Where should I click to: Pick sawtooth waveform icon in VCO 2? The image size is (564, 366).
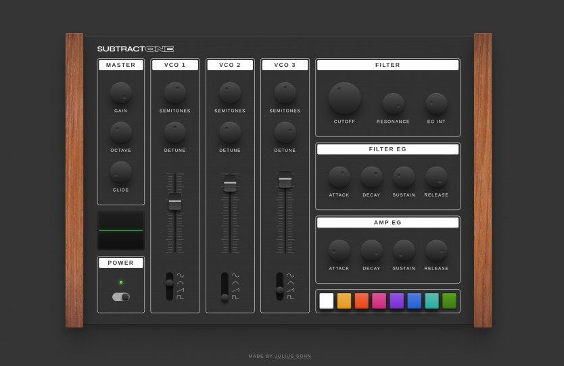235,290
